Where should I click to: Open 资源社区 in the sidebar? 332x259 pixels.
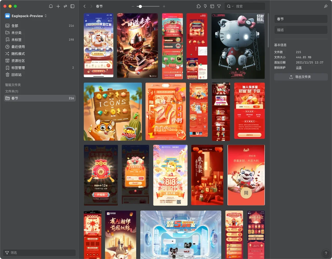[x=40, y=61]
